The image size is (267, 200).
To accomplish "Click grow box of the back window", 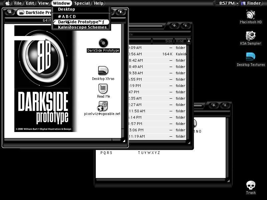I will (x=228, y=181).
